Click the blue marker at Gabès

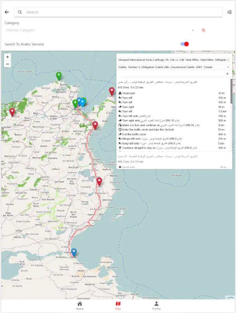click(74, 252)
